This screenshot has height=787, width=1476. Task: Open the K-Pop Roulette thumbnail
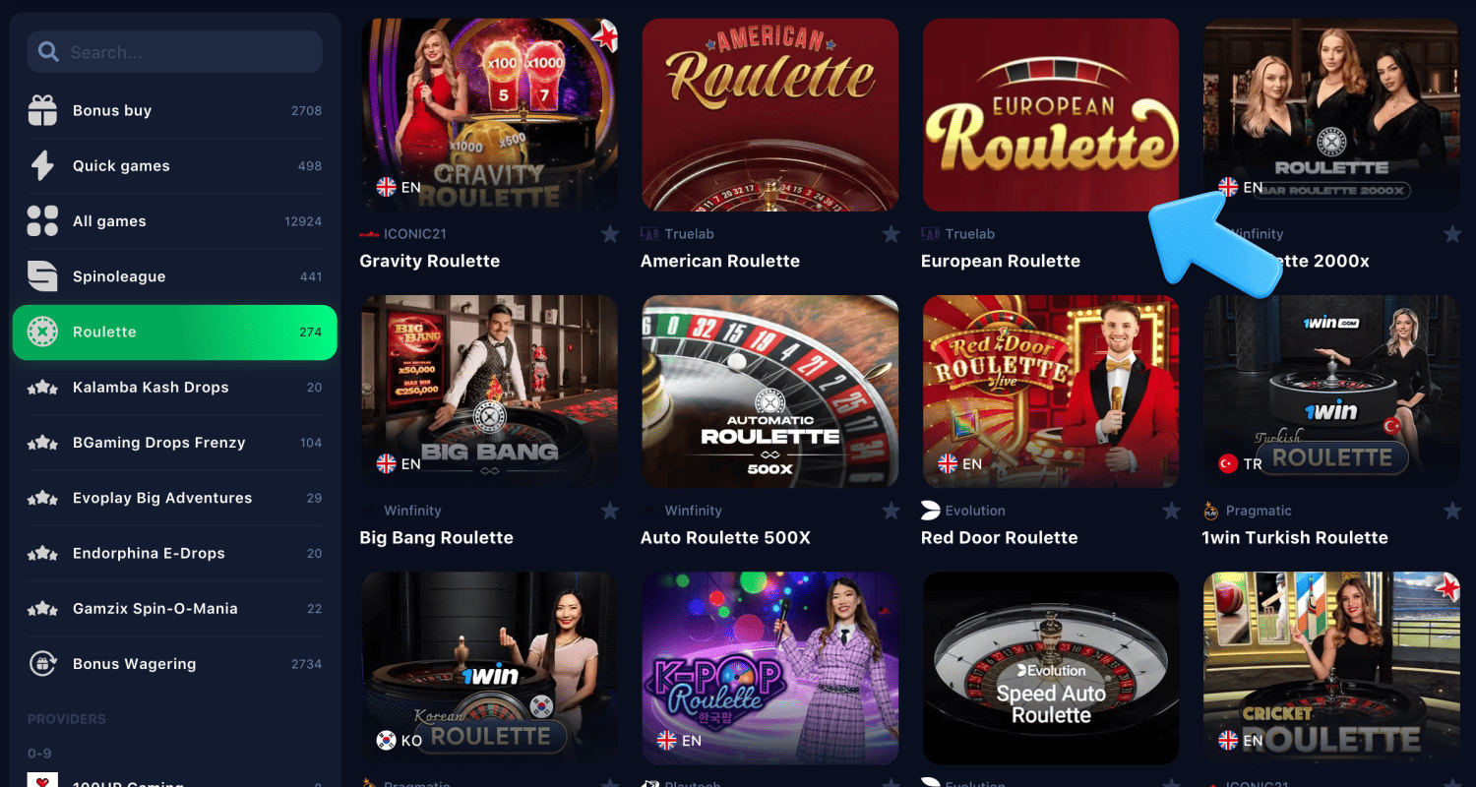770,668
